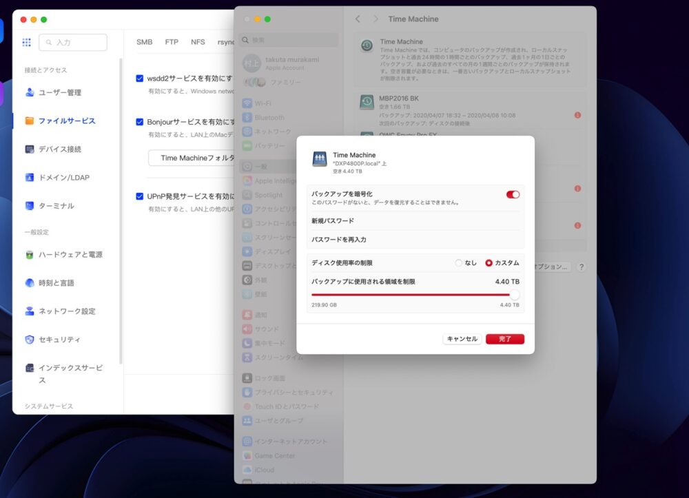Open ネットワーク設定 network icon
This screenshot has width=689, height=498.
30,311
